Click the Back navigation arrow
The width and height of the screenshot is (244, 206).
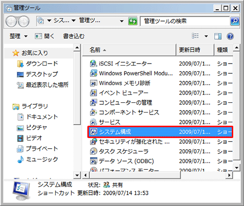click(11, 22)
